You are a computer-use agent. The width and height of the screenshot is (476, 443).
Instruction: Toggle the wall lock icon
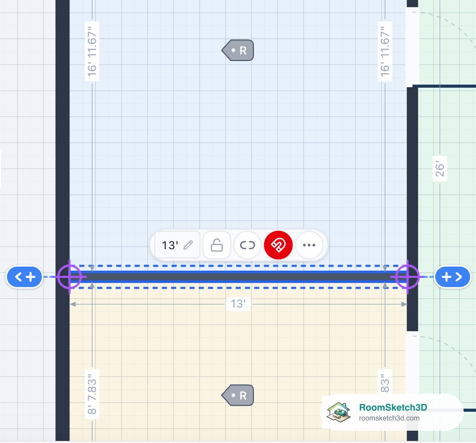217,245
